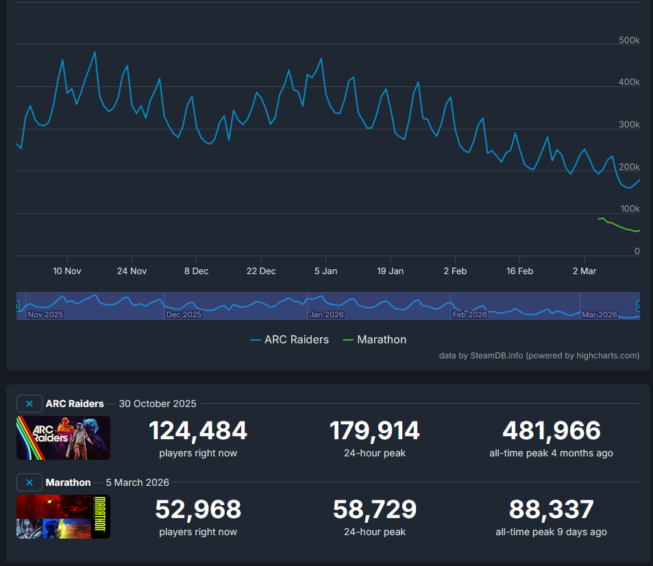Click Feb 2026 in the navigator timeline

click(469, 315)
